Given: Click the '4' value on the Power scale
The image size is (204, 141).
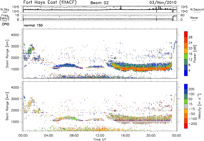Looking at the screenshot, I should point(189,70).
